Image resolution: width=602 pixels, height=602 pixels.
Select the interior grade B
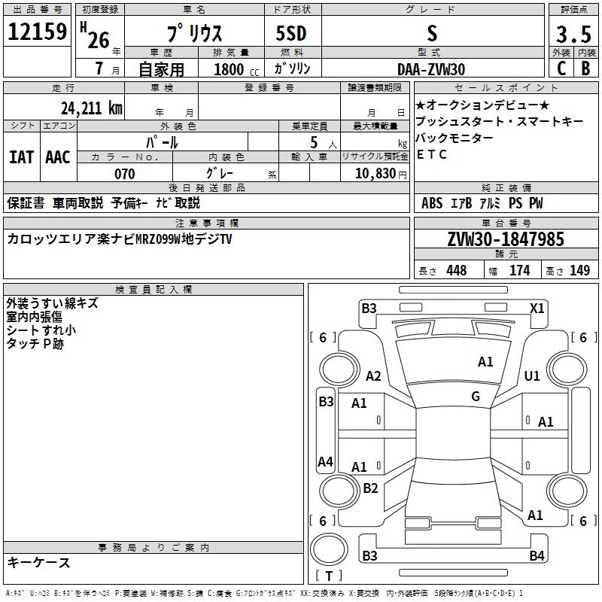pos(585,68)
